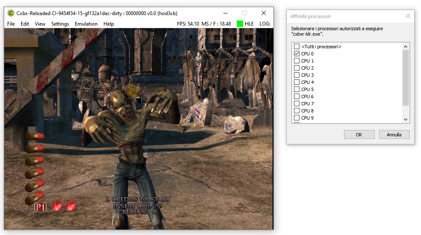Open the Settings menu
The height and width of the screenshot is (235, 421).
(x=60, y=24)
